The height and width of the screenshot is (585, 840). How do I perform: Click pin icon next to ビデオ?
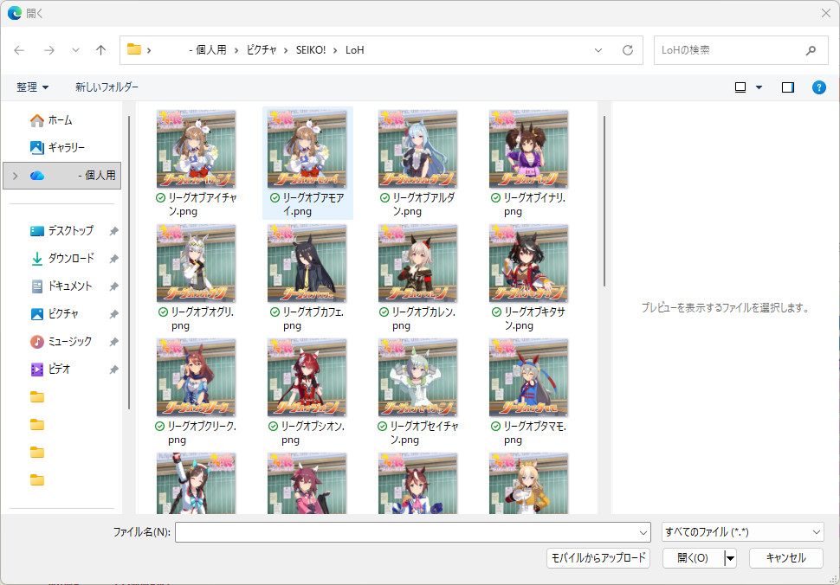(x=113, y=370)
